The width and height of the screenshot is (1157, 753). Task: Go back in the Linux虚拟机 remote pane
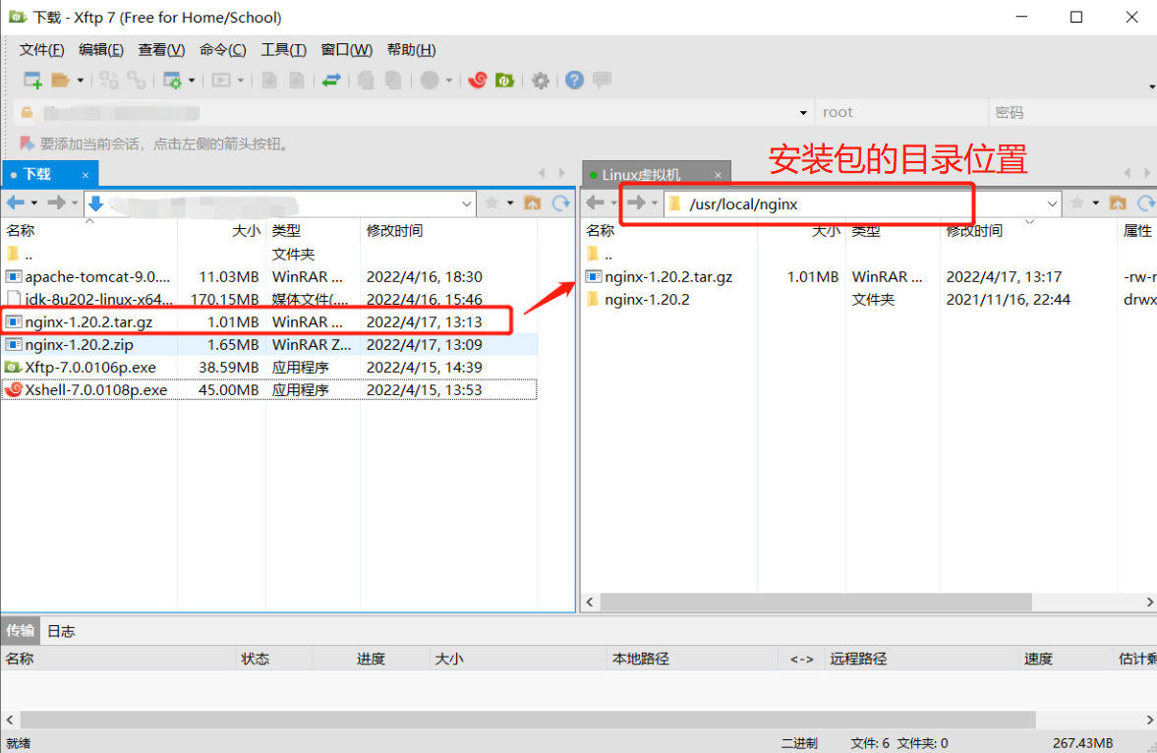(x=596, y=203)
